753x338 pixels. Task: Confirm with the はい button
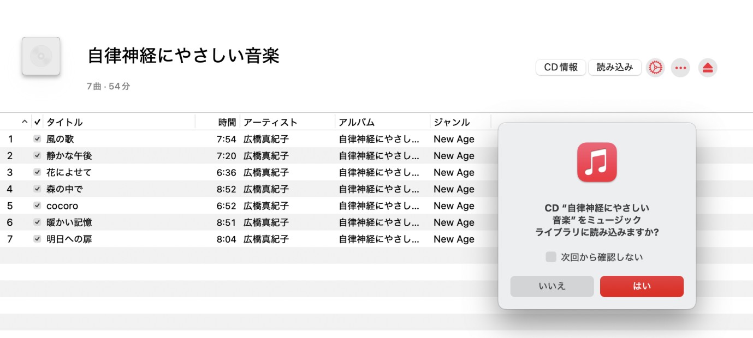[642, 286]
